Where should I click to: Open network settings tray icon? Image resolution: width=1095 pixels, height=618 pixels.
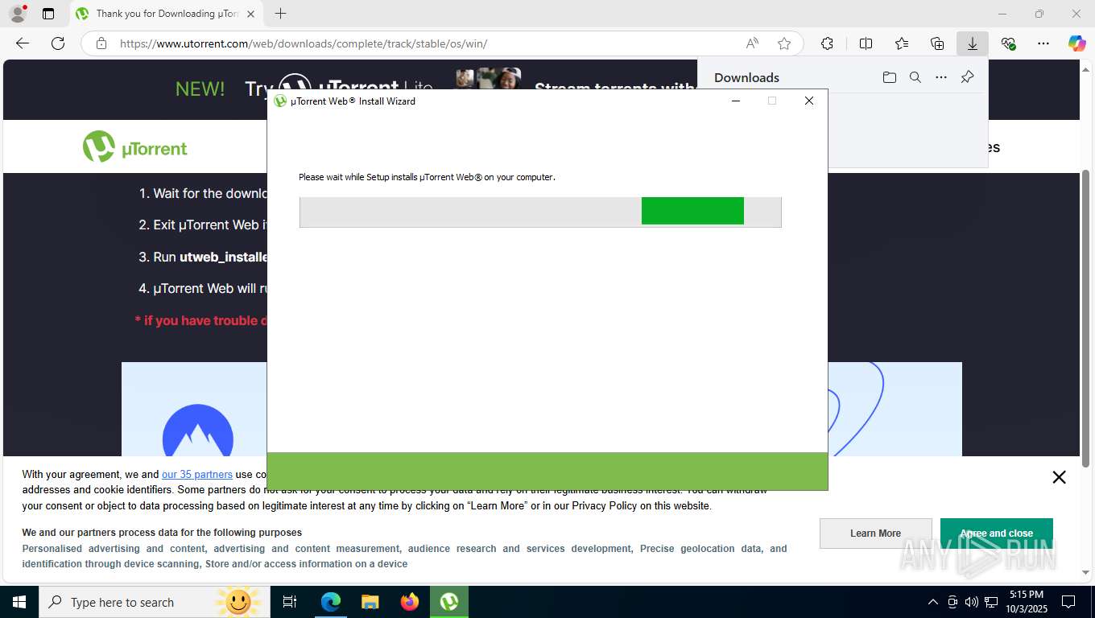[991, 602]
